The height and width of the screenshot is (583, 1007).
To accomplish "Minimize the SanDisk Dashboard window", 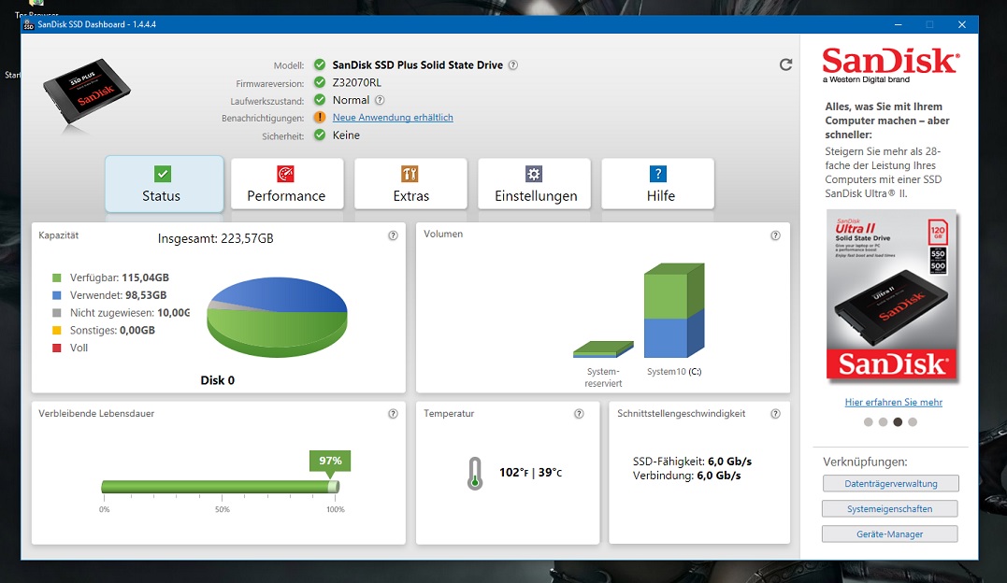I will tap(898, 24).
